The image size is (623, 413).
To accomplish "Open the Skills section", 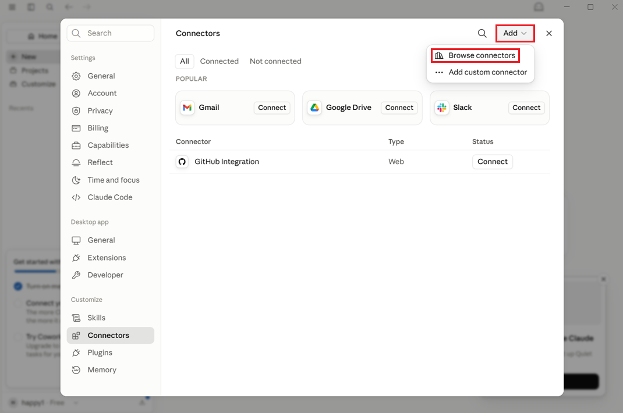I will pyautogui.click(x=111, y=318).
